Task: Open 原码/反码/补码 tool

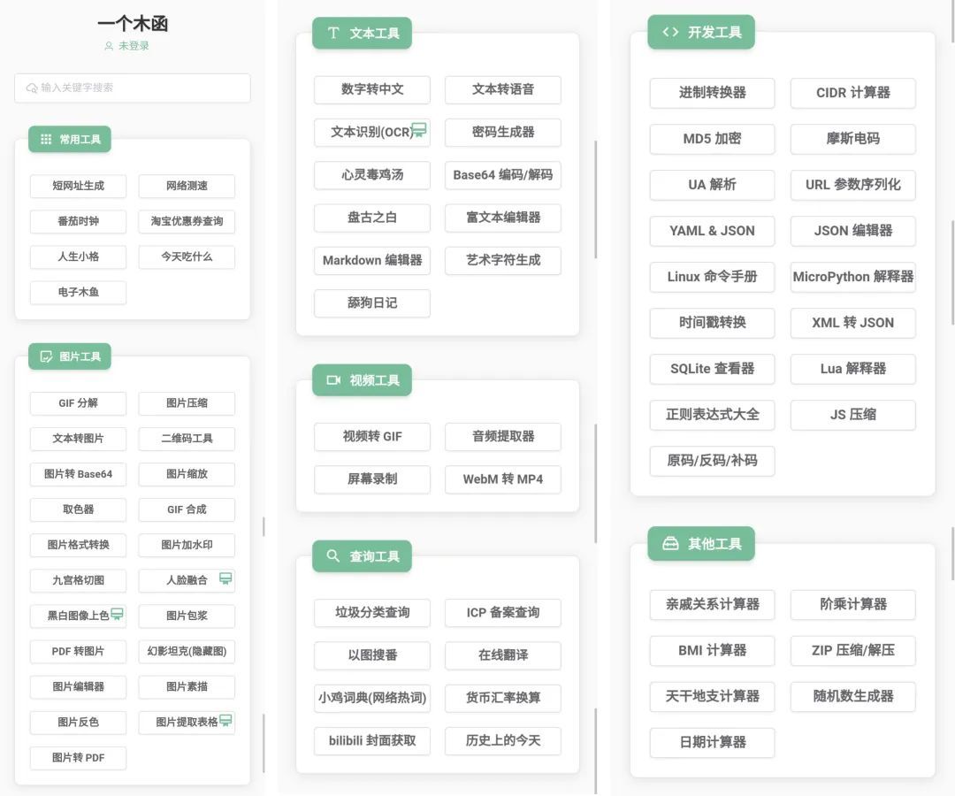Action: [x=712, y=461]
